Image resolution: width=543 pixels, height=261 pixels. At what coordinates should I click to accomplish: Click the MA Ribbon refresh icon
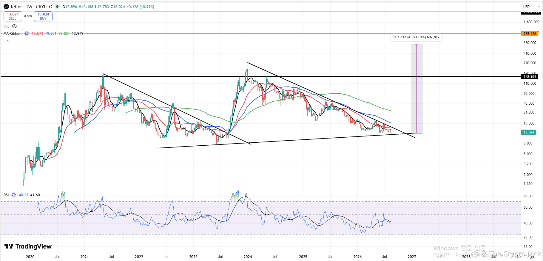pos(27,33)
